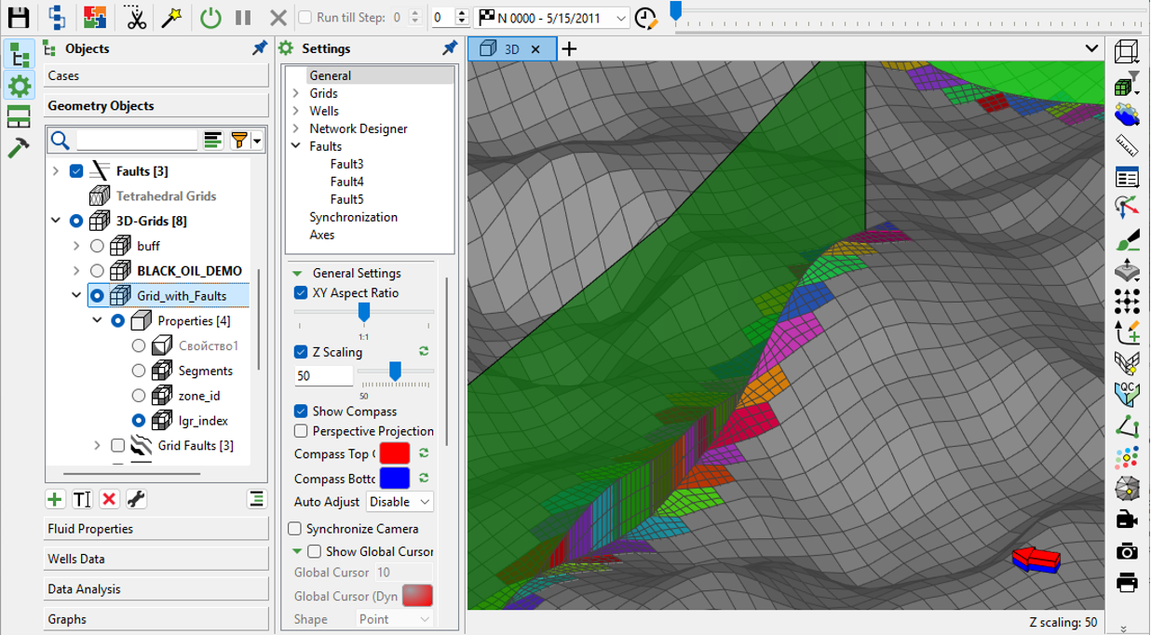Screen dimensions: 1151x635
Task: Open the Synchronization settings item
Action: point(353,217)
